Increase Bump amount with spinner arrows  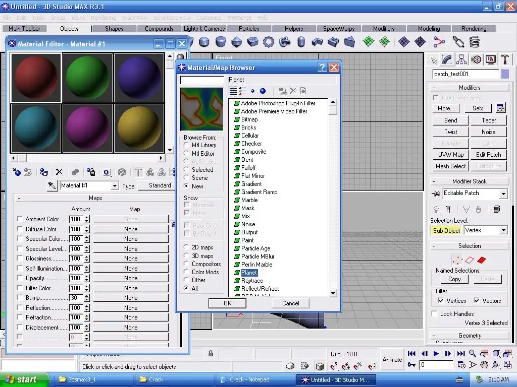(x=87, y=296)
